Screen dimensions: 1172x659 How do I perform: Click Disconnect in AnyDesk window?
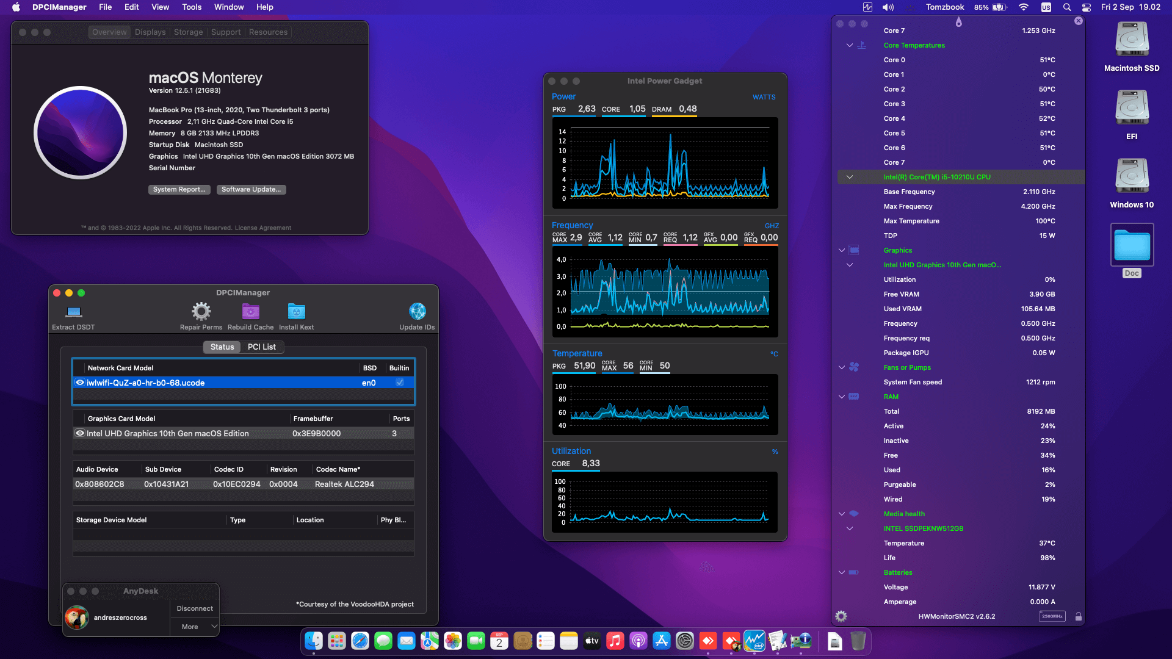tap(195, 609)
